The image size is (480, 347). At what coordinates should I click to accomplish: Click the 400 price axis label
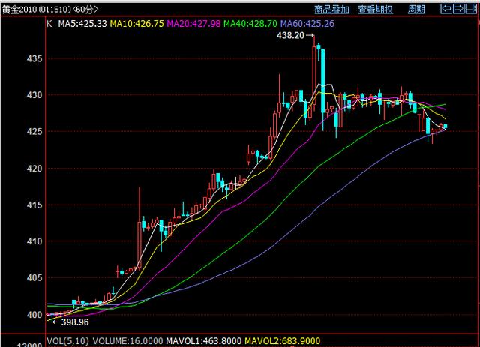pos(34,315)
